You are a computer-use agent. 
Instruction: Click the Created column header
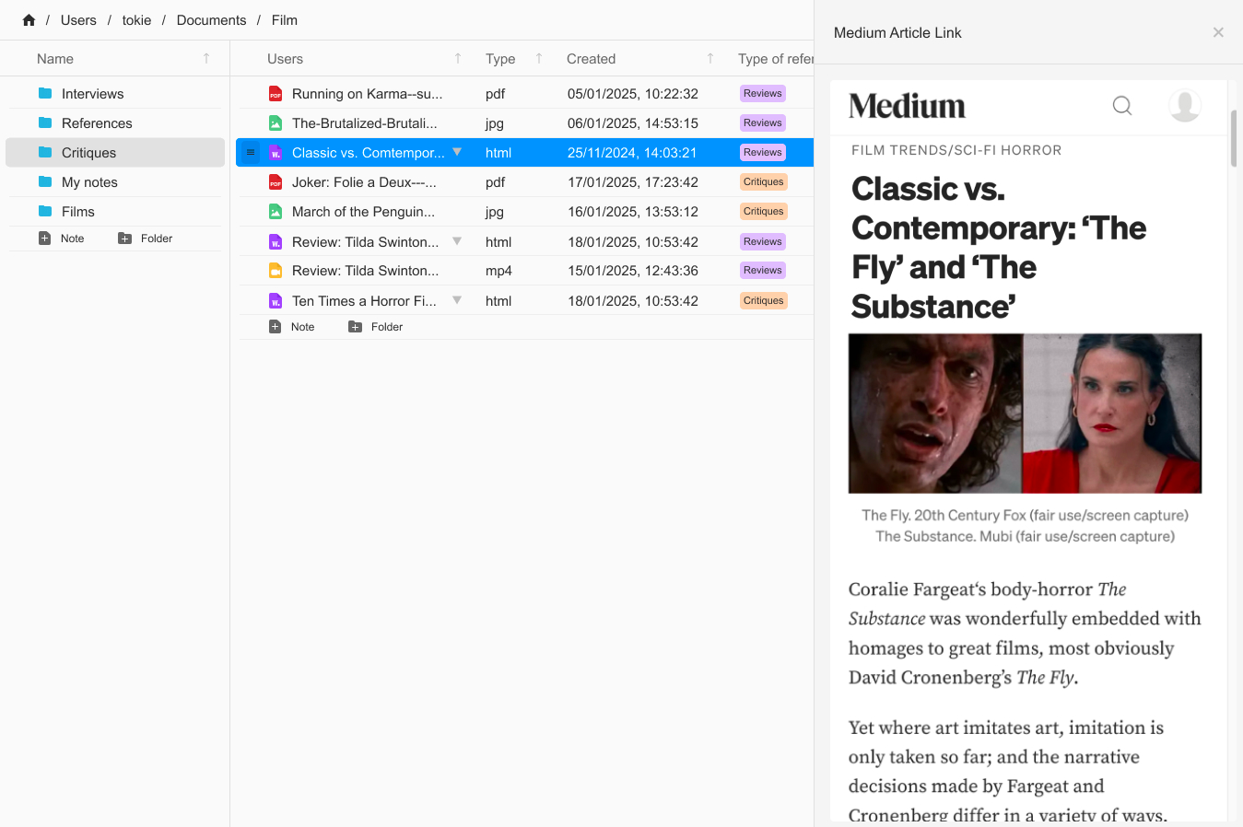point(591,59)
